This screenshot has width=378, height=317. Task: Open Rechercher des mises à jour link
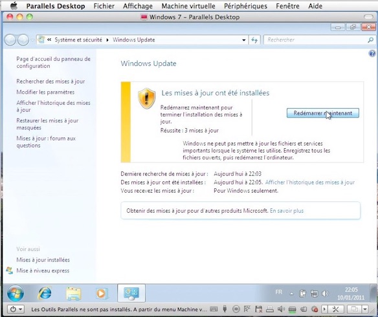pyautogui.click(x=50, y=82)
